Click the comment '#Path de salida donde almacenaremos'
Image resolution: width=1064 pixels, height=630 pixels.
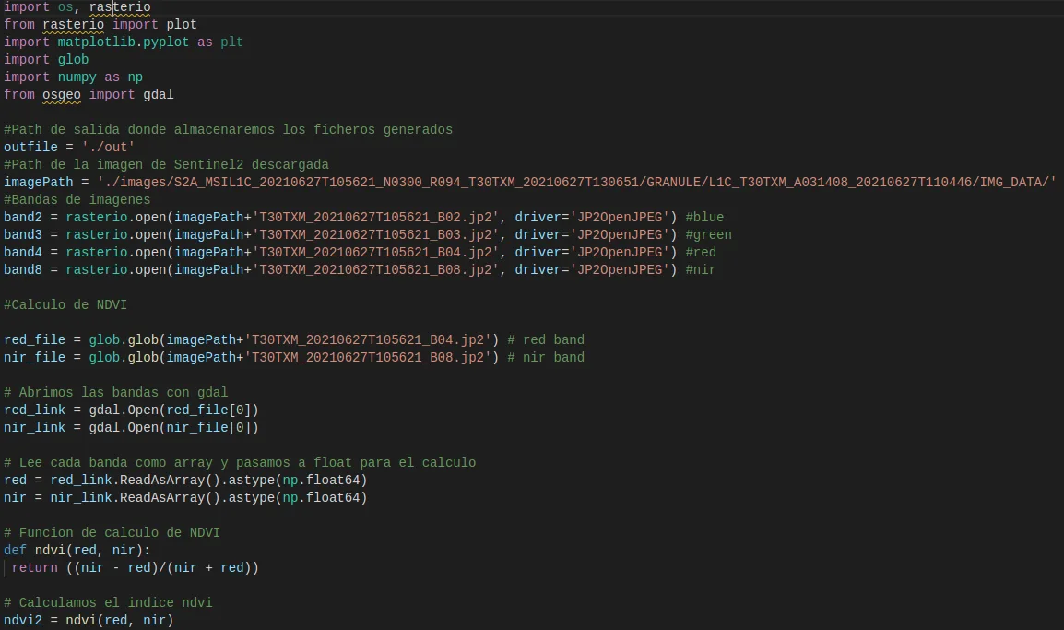coord(228,130)
